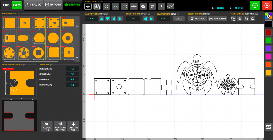273x140 pixels.
Task: Open the Shapes tab
Action: click(72, 5)
